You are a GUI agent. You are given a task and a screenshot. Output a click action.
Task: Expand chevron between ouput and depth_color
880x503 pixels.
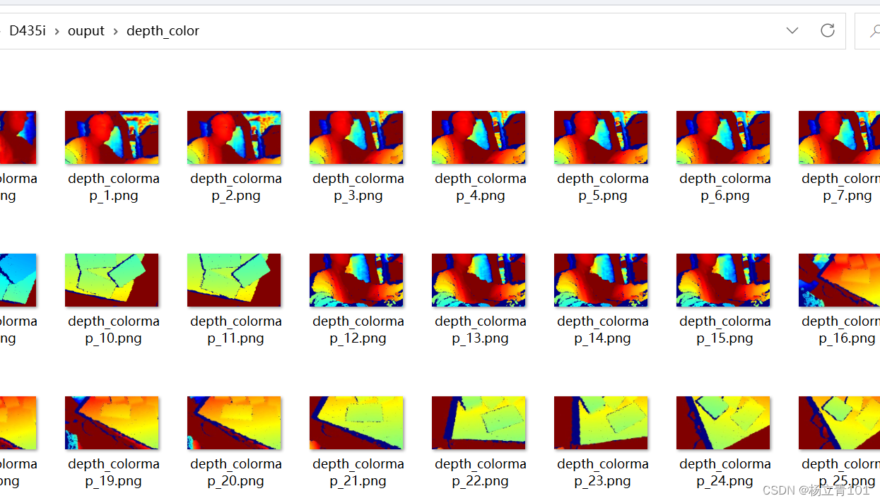(115, 31)
